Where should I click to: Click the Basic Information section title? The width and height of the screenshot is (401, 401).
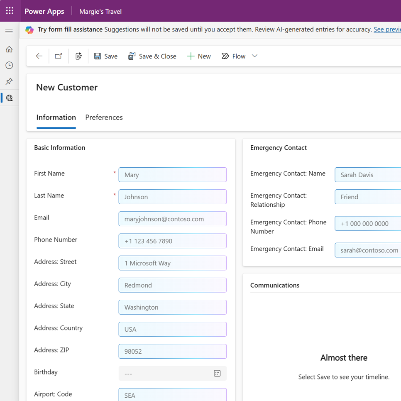(x=60, y=148)
